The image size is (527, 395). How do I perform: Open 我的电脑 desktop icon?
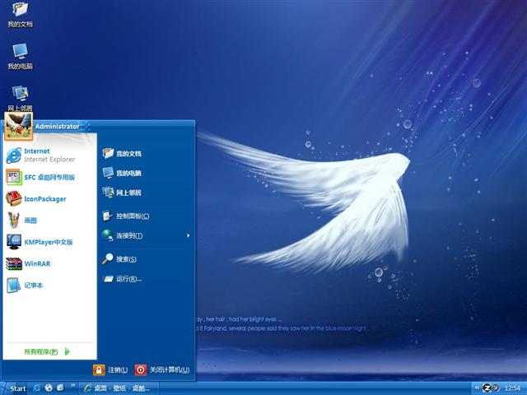[20, 56]
